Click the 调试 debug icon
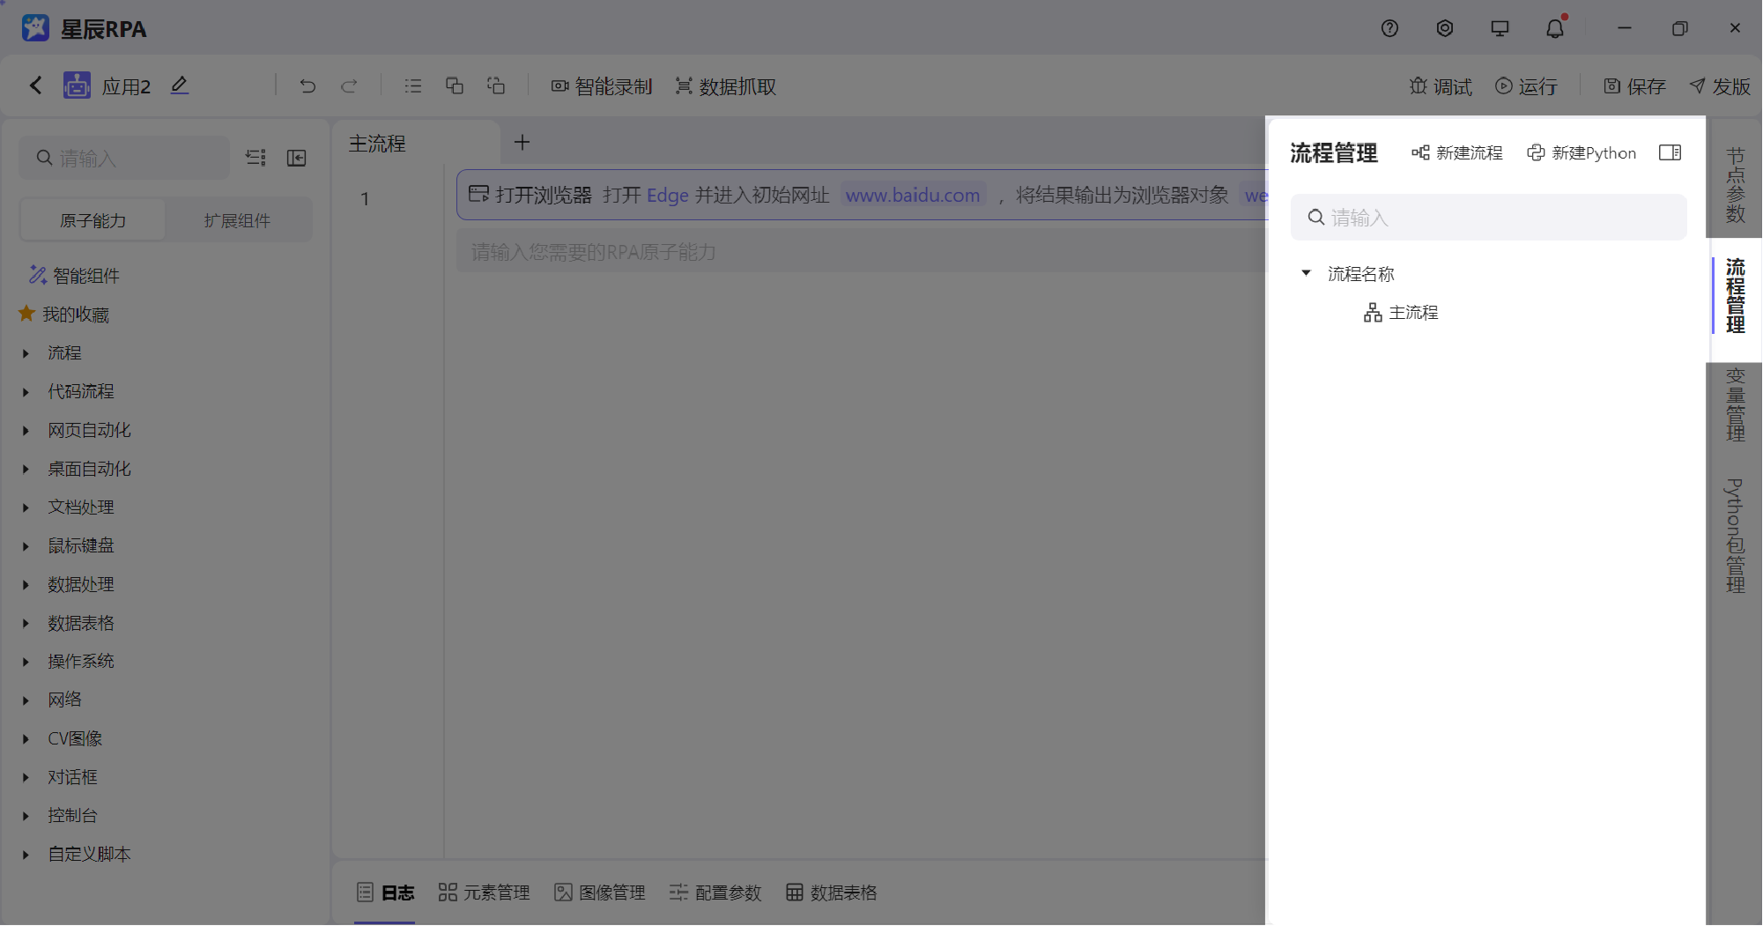Image resolution: width=1763 pixels, height=926 pixels. [x=1419, y=85]
